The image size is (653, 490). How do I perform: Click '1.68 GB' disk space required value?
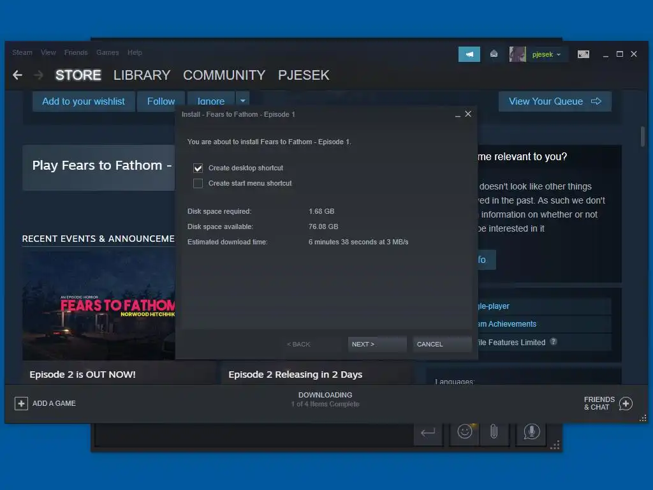click(x=321, y=211)
